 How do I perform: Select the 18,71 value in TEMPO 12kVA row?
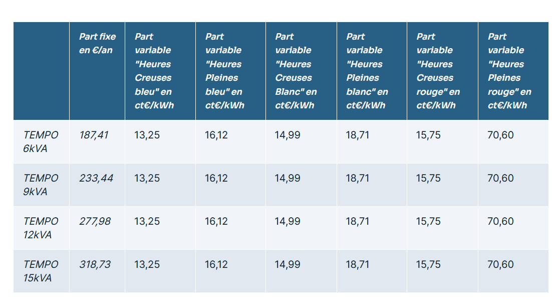(358, 221)
